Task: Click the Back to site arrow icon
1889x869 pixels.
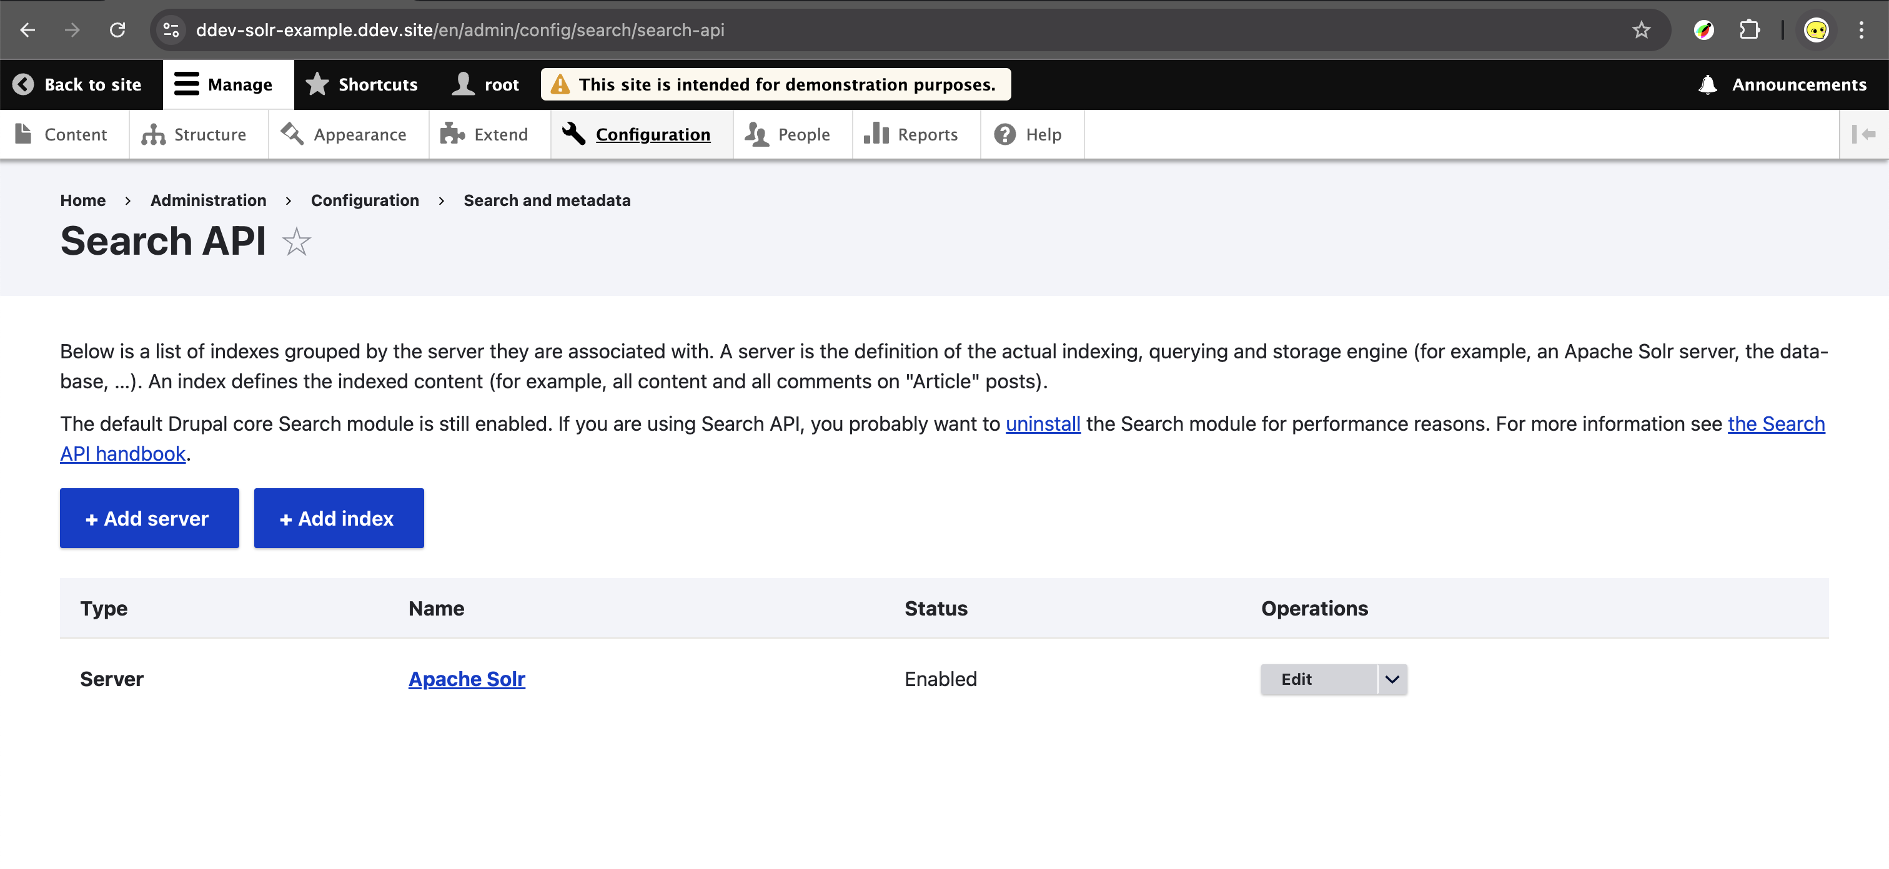Action: (24, 85)
